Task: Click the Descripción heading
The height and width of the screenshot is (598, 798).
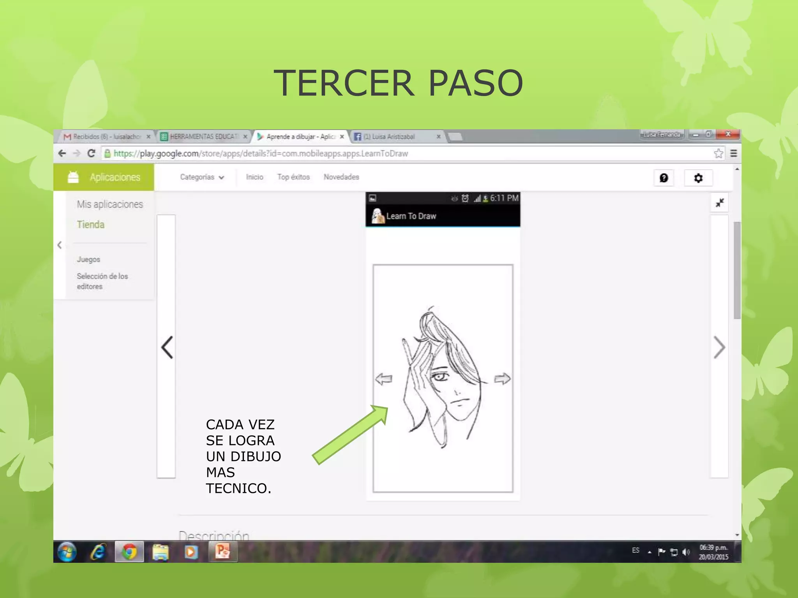Action: pyautogui.click(x=214, y=535)
